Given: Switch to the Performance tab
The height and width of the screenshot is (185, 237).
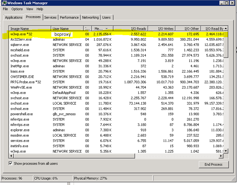Looking at the screenshot, I should (x=69, y=17).
